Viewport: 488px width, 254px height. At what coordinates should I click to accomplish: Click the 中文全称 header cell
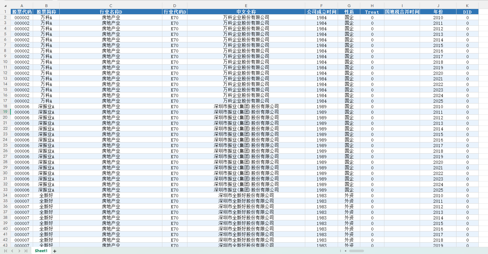click(246, 12)
